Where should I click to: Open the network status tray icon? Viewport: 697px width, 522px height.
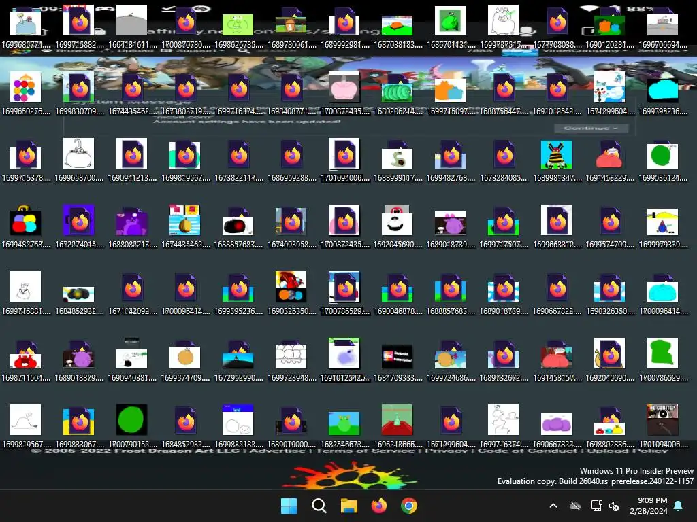[x=596, y=506]
